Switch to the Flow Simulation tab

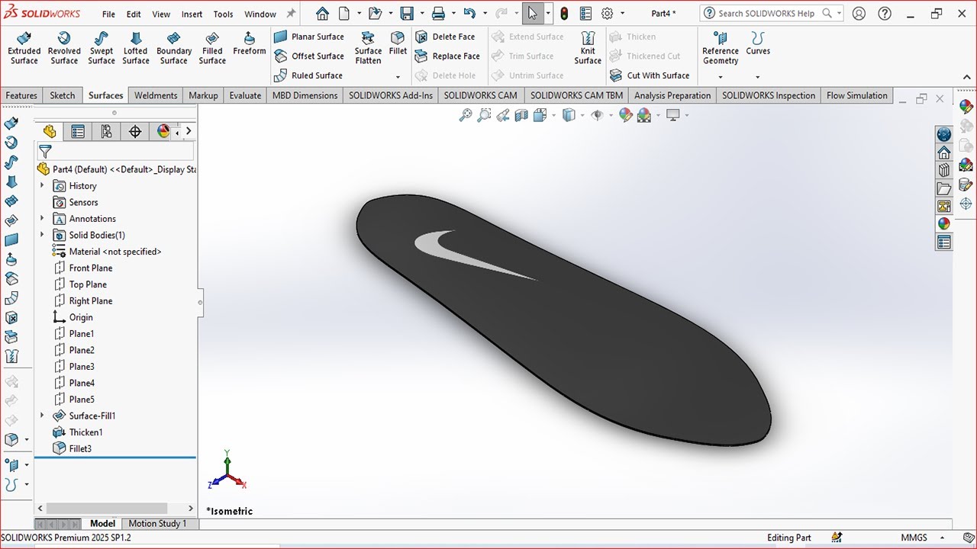click(x=856, y=95)
